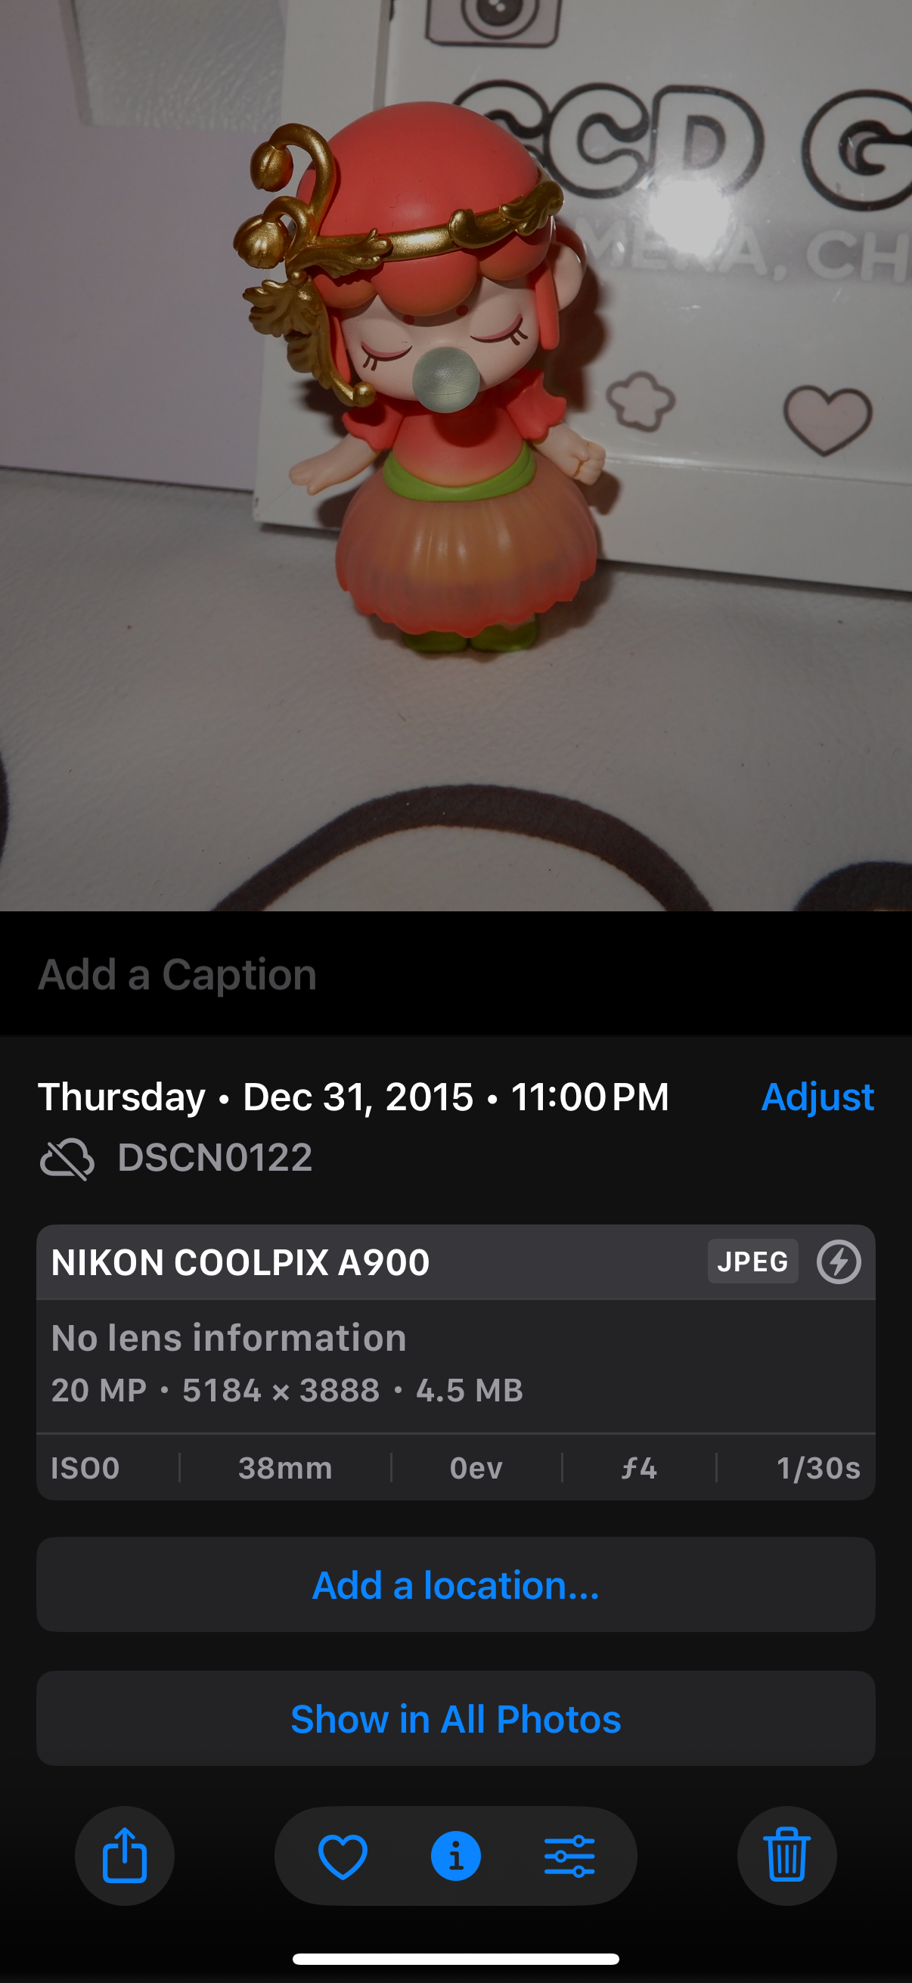Tap the ƒ4 aperture value
Image resolution: width=912 pixels, height=1983 pixels.
click(x=639, y=1468)
